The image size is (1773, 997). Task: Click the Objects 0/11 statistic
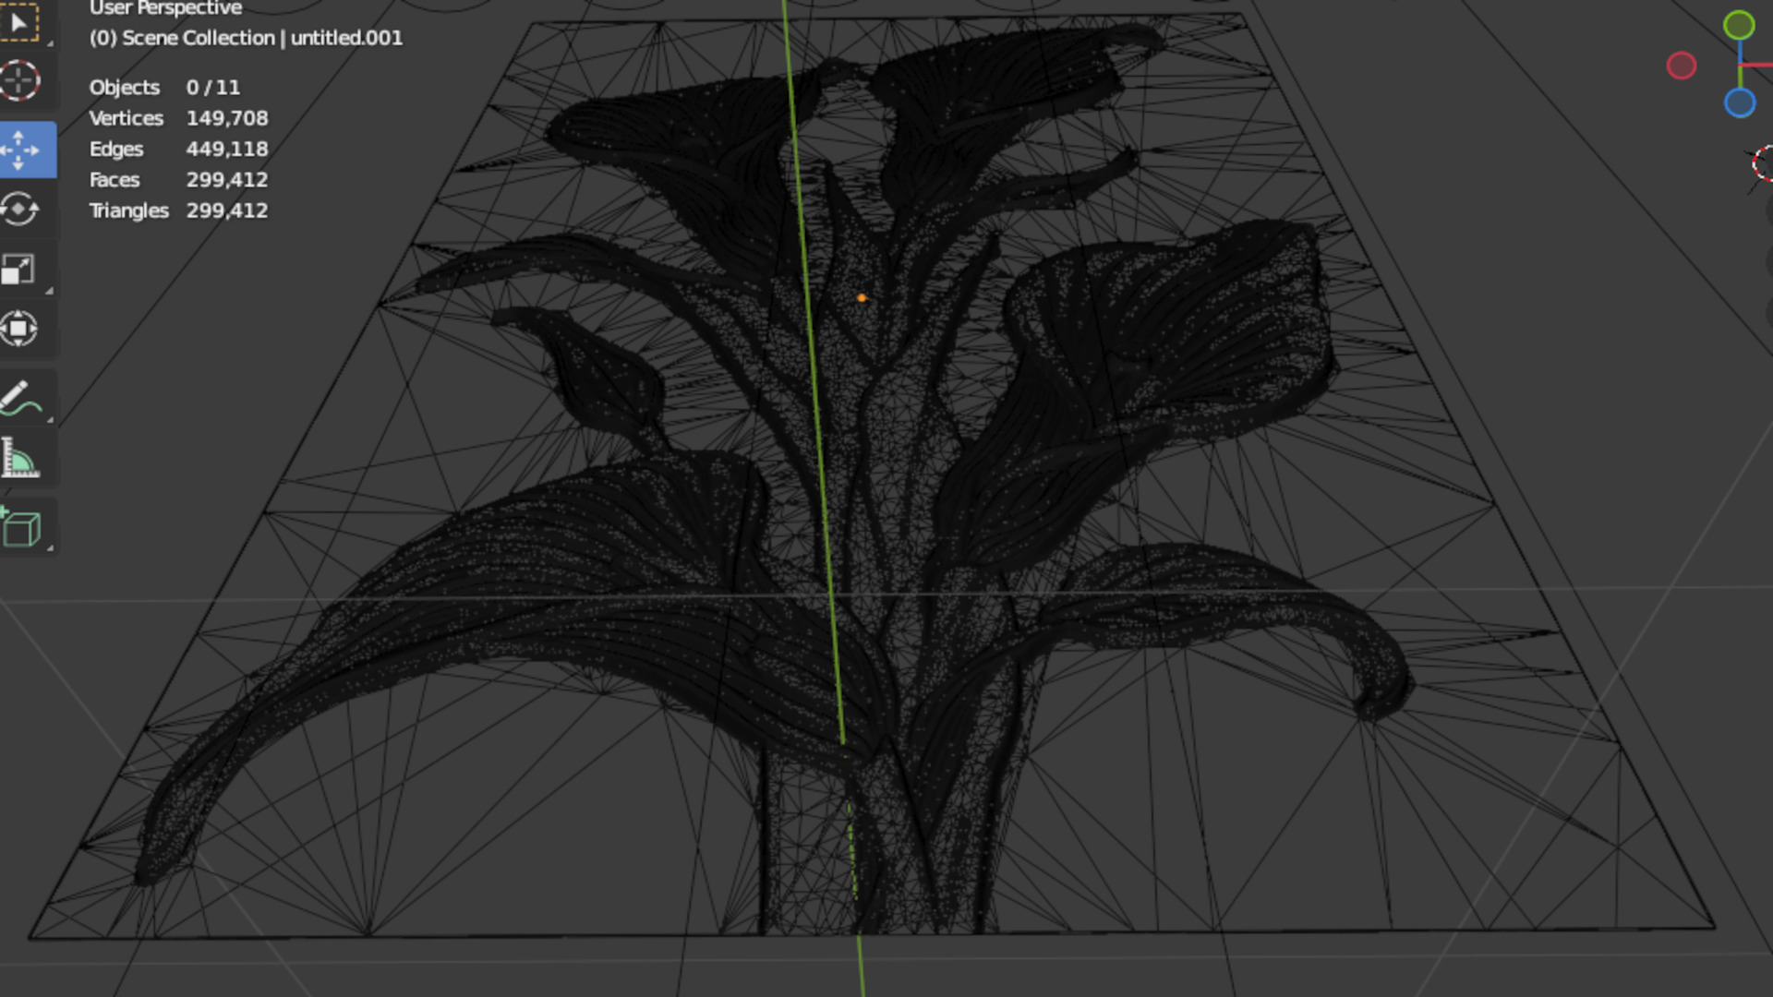coord(164,88)
